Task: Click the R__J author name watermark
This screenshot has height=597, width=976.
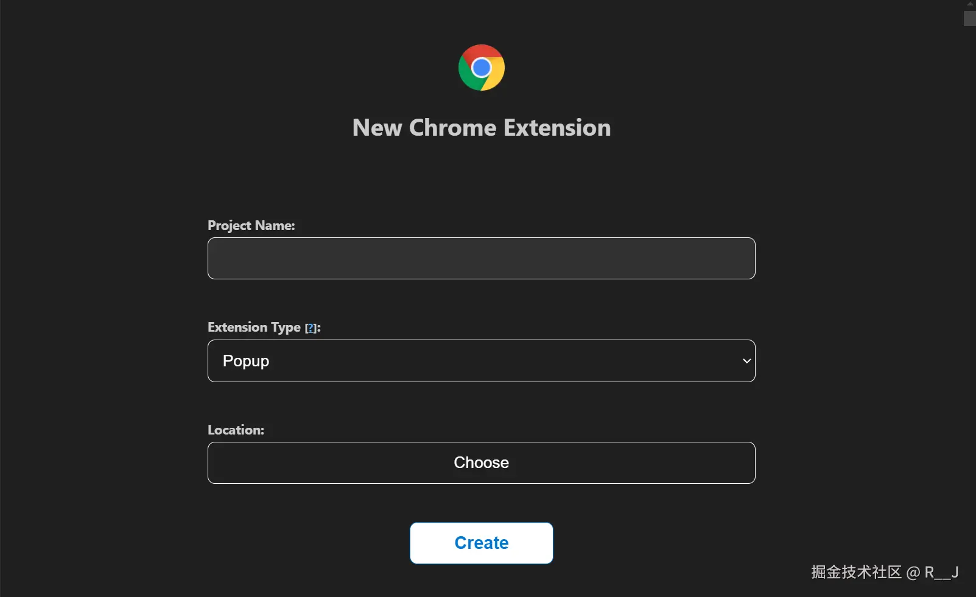Action: tap(941, 572)
